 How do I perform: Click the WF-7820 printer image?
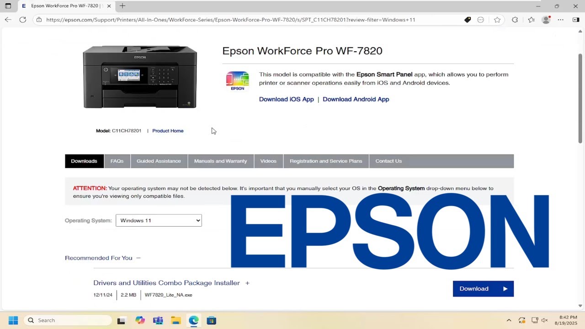coord(140,77)
